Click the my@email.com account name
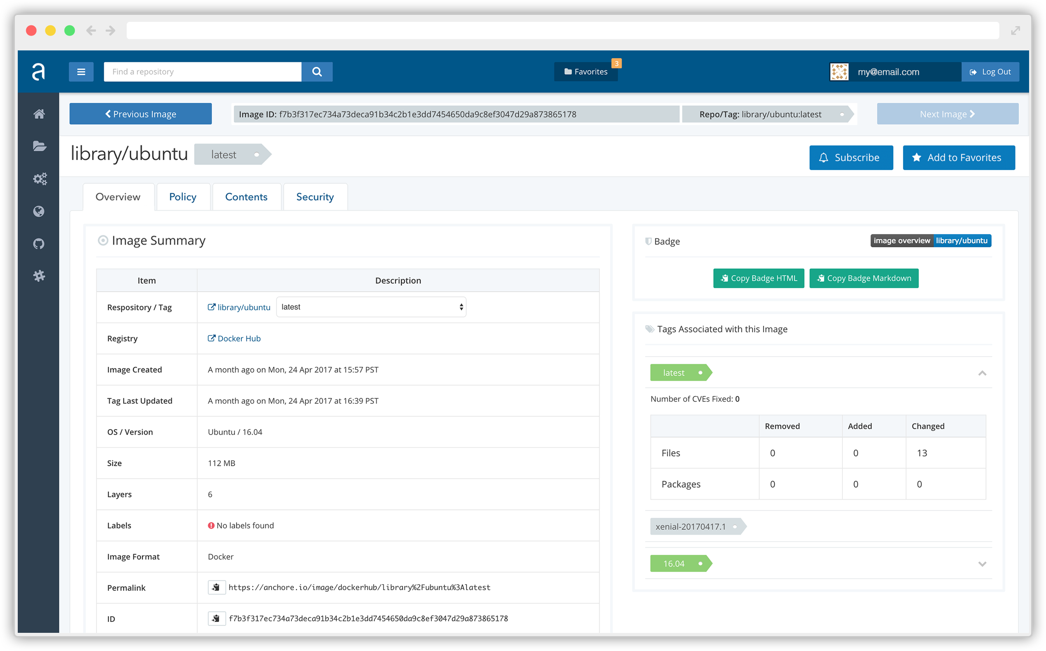 pyautogui.click(x=888, y=72)
